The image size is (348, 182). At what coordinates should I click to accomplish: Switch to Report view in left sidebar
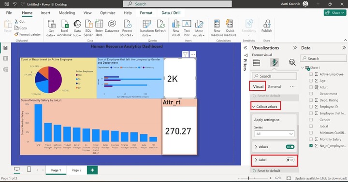pos(5,48)
